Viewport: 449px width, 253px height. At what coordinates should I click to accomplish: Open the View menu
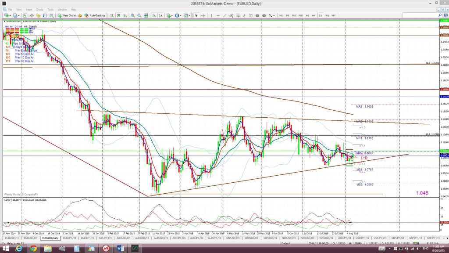coord(19,10)
